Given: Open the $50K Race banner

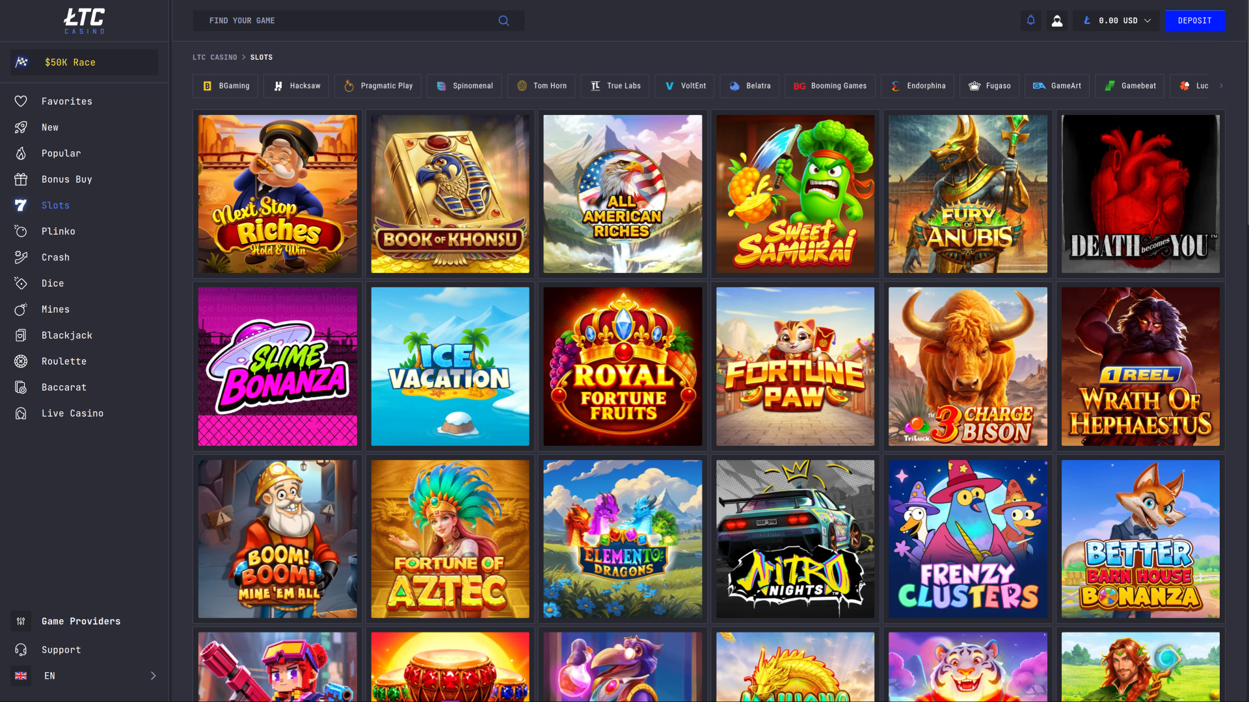Looking at the screenshot, I should click(85, 62).
